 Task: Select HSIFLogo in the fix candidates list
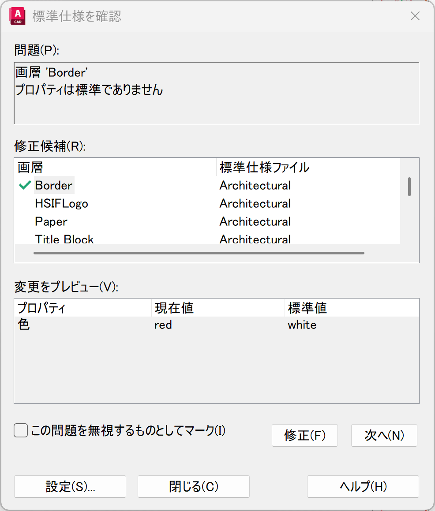coord(62,204)
